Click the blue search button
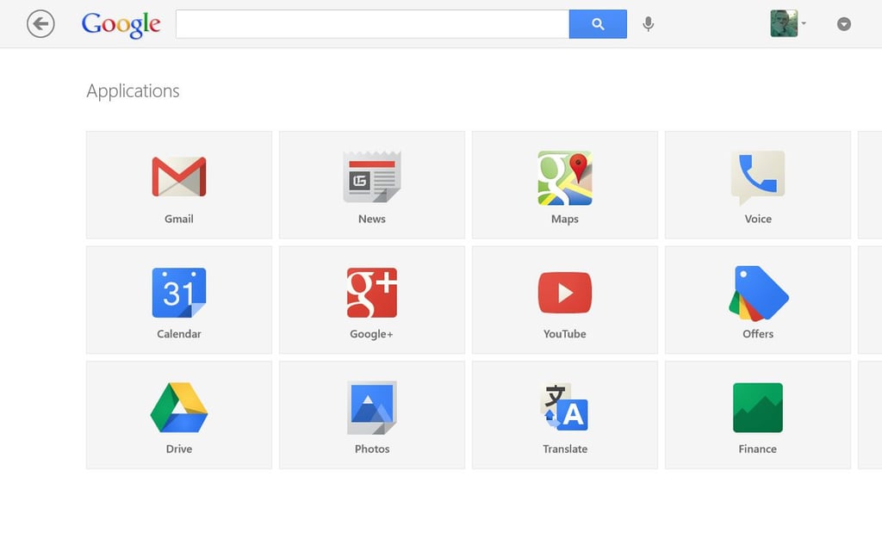 [598, 24]
